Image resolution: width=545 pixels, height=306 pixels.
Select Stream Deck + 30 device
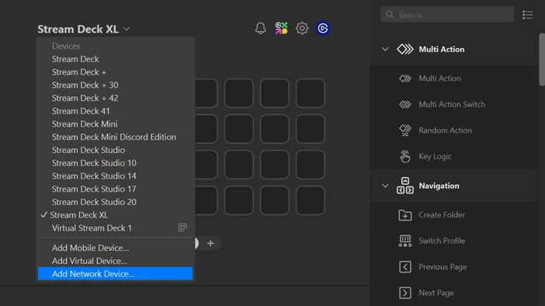click(115, 85)
